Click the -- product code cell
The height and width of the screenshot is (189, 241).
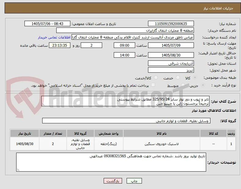click(213, 144)
